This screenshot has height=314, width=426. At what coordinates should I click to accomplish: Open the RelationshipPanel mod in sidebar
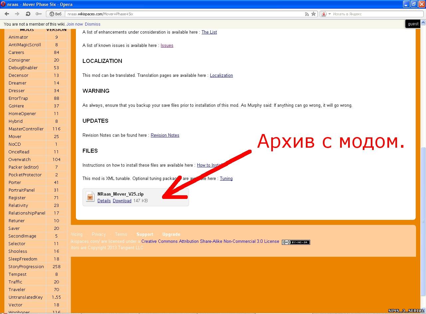pyautogui.click(x=27, y=213)
